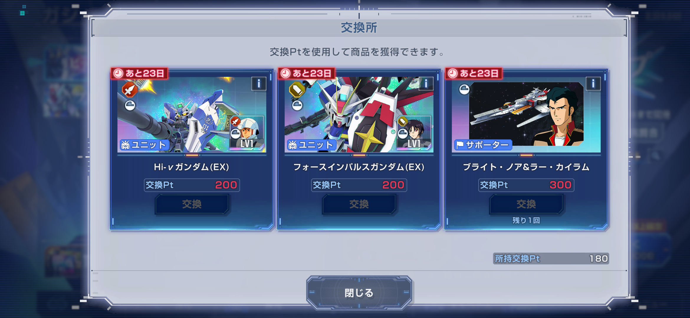The width and height of the screenshot is (690, 318).
Task: Exchange 200 Pt for Hi-ν Gundam (EX)
Action: [192, 204]
